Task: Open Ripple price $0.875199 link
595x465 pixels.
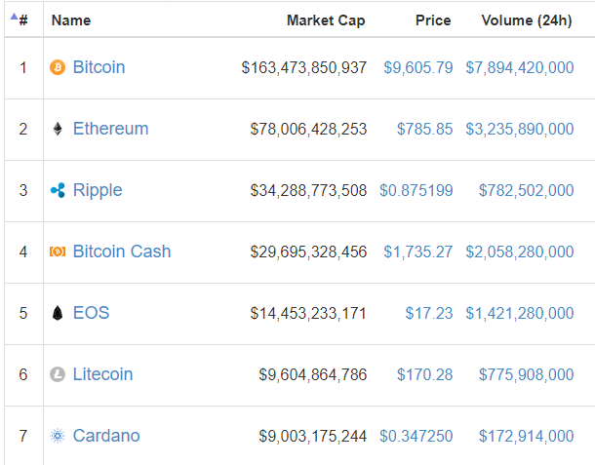Action: (x=416, y=190)
